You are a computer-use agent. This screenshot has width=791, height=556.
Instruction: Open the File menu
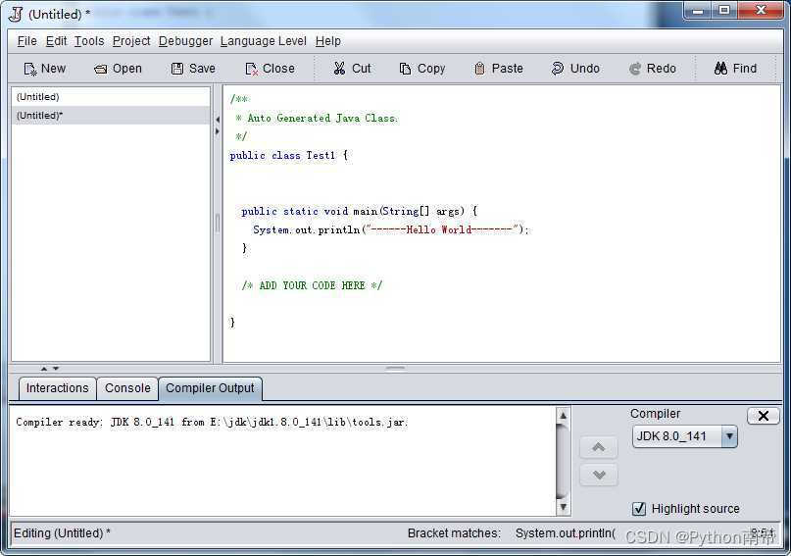click(26, 41)
